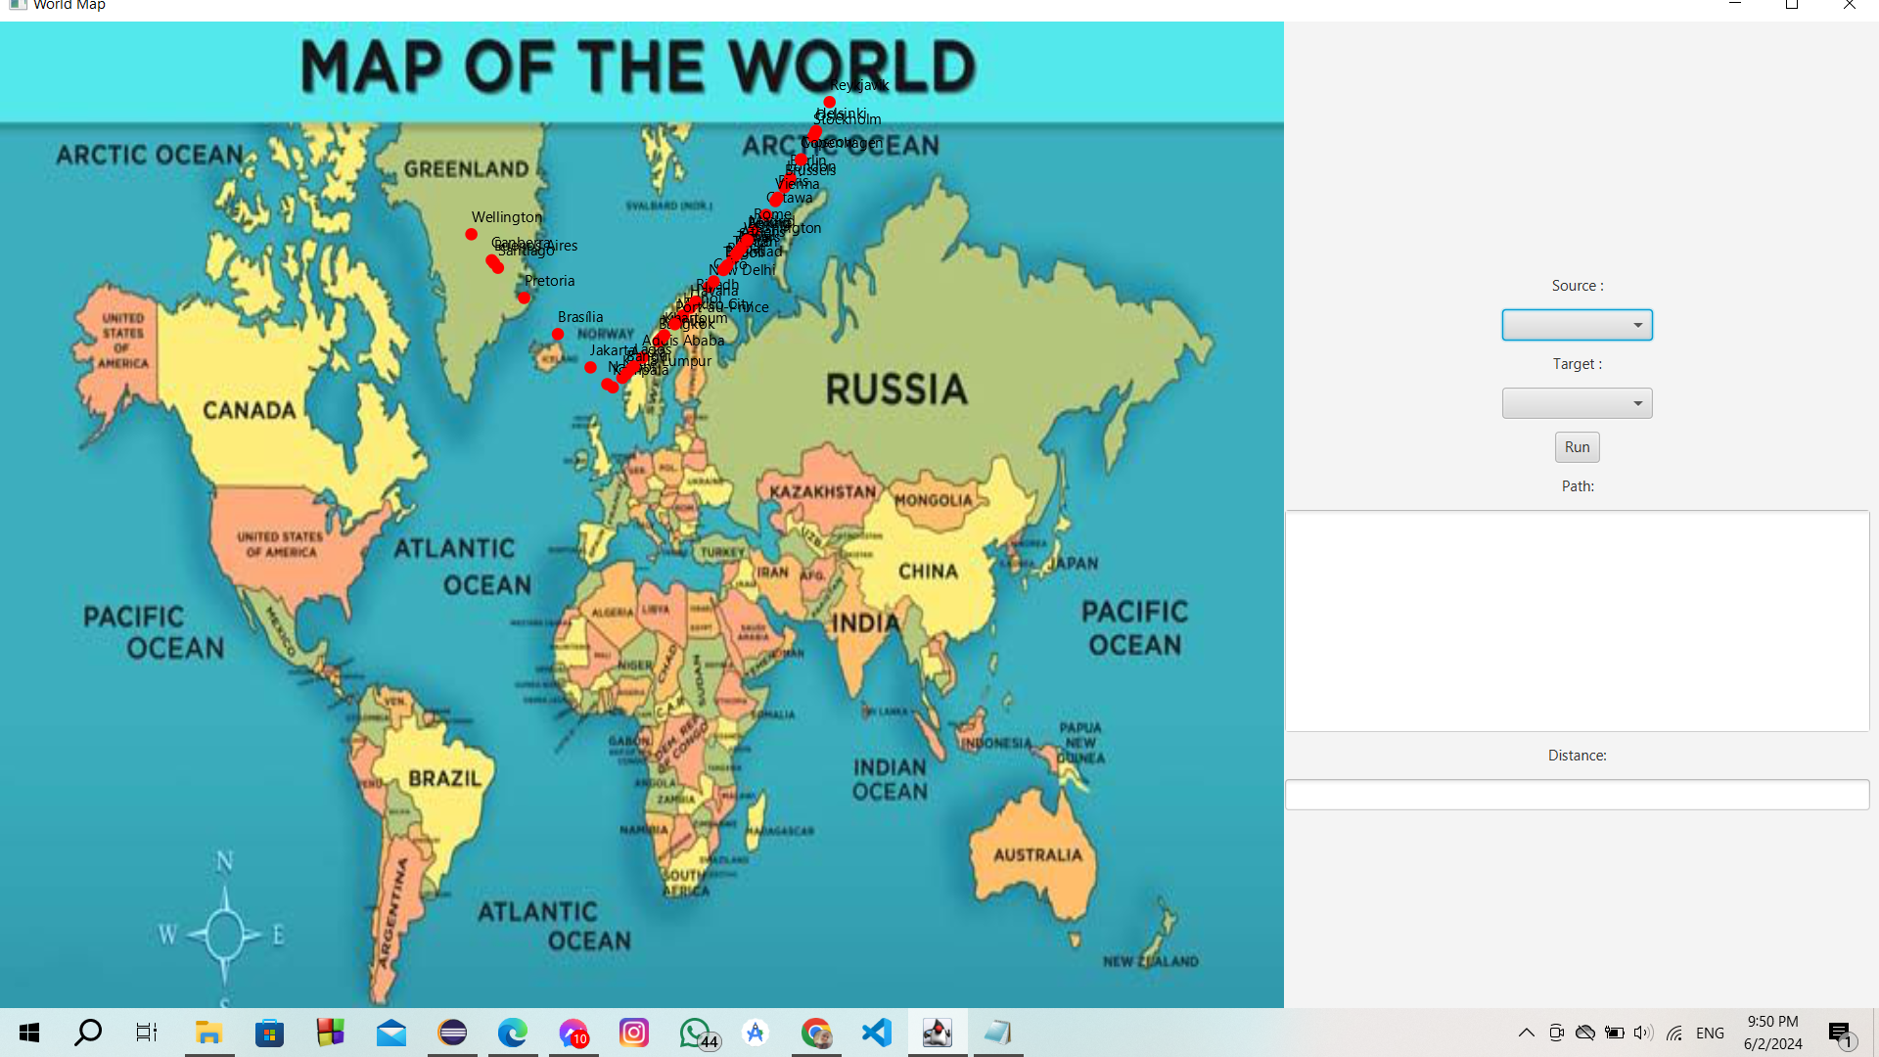The width and height of the screenshot is (1879, 1057).
Task: Open Google Chrome taskbar icon
Action: click(816, 1033)
